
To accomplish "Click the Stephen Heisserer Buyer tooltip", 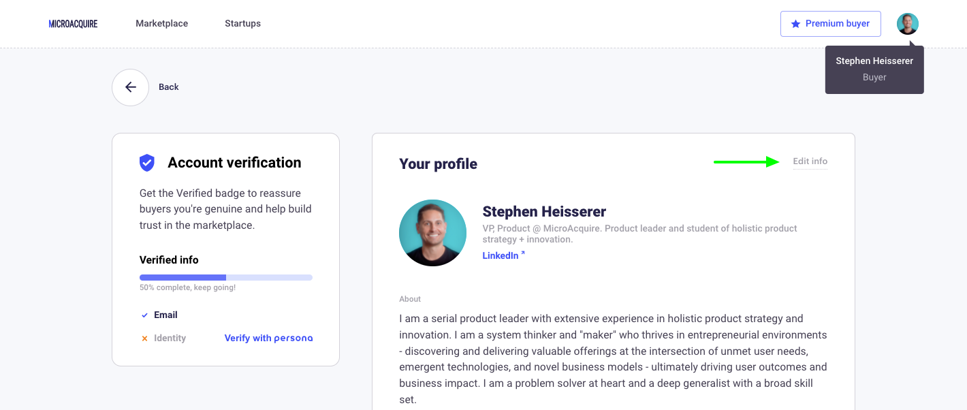I will click(874, 69).
